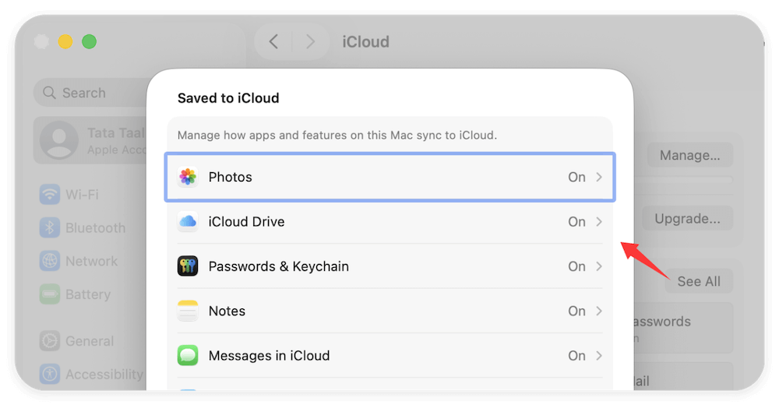Open Notes sync settings chevron
Viewport: 779px width, 405px height.
click(x=599, y=311)
